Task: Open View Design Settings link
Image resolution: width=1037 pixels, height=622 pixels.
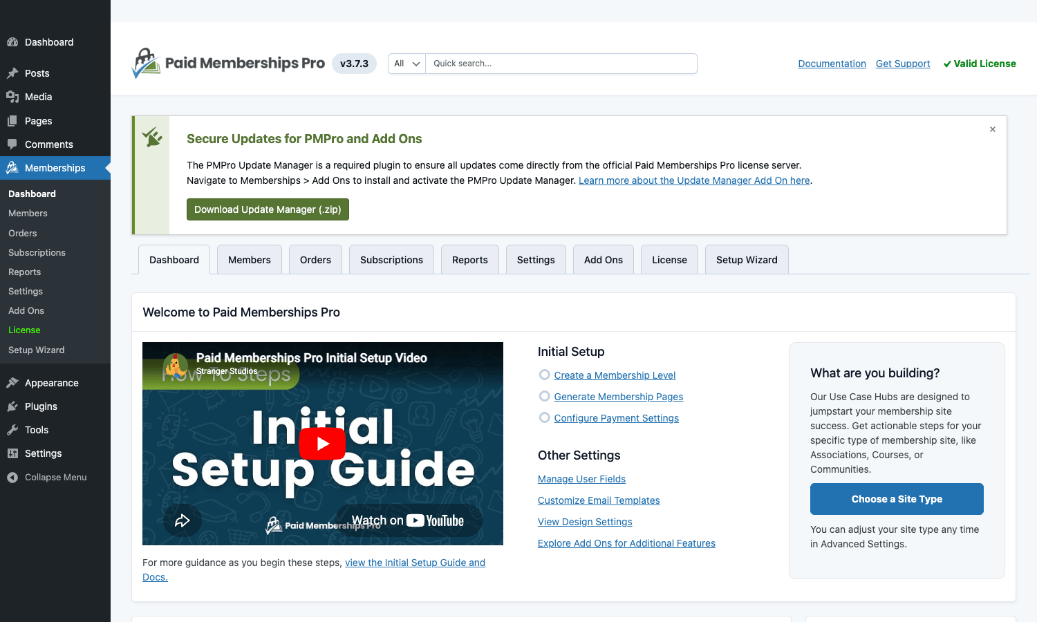Action: point(585,522)
